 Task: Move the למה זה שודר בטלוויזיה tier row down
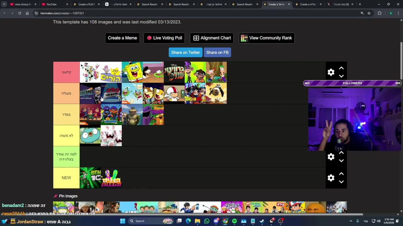click(x=341, y=161)
